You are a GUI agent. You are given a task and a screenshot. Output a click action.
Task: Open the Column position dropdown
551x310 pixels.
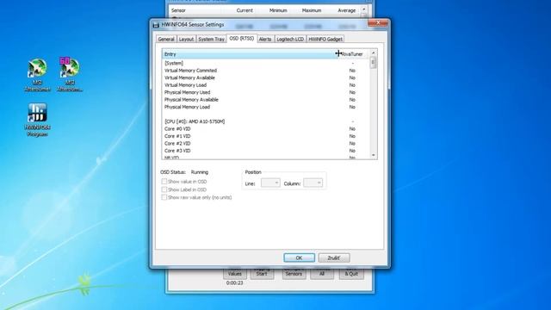313,183
